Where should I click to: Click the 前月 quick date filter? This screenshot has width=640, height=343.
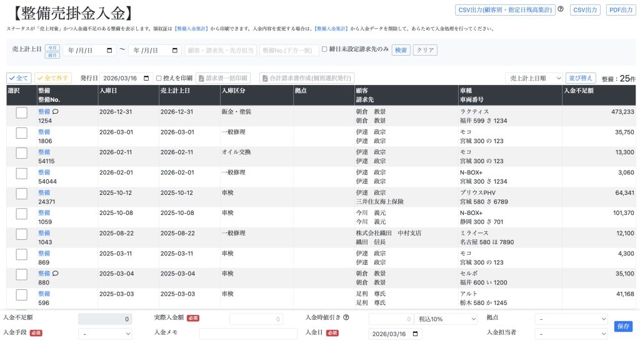click(52, 55)
